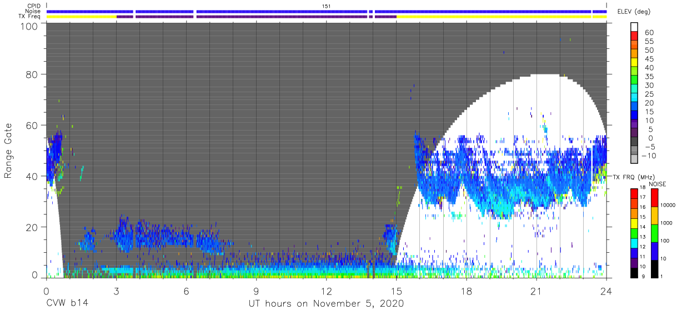Pick the cyan 25–30 segment of ELEV colorbar
This screenshot has height=315, width=682.
coord(635,88)
